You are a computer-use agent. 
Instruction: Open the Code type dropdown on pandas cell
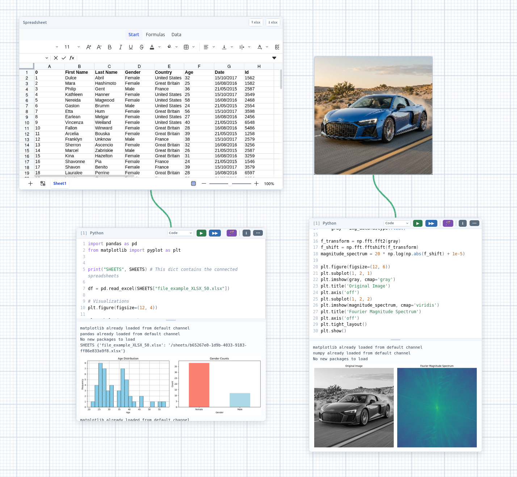180,233
